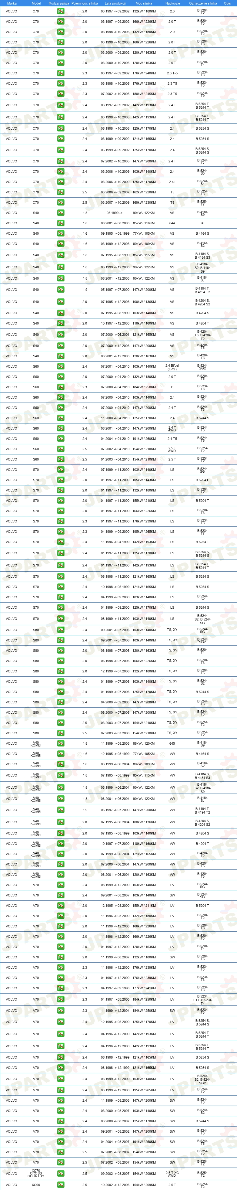Click the fuel icon in the S70 105kW / 143KM row
The width and height of the screenshot is (237, 1190).
[60, 480]
